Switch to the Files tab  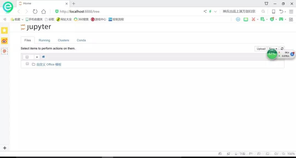(x=28, y=40)
